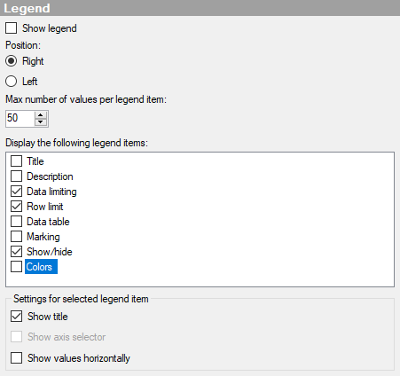Select the Description list entry text
This screenshot has height=376, width=400.
coord(50,176)
